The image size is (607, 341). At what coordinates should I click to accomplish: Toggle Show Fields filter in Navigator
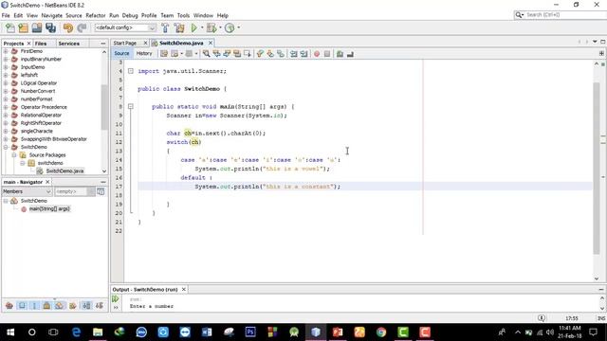pos(22,306)
